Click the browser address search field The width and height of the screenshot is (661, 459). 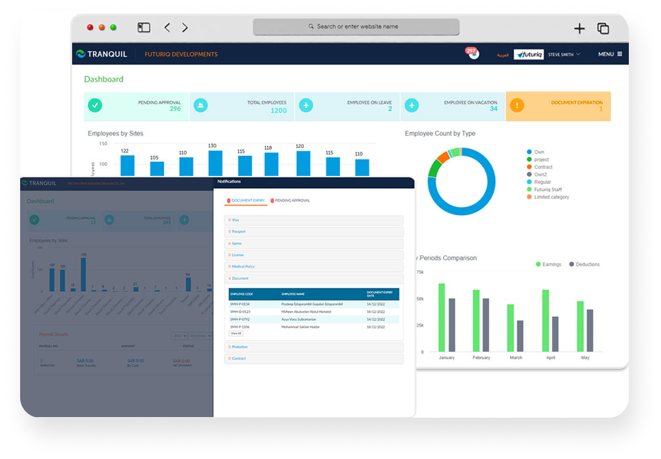click(356, 27)
